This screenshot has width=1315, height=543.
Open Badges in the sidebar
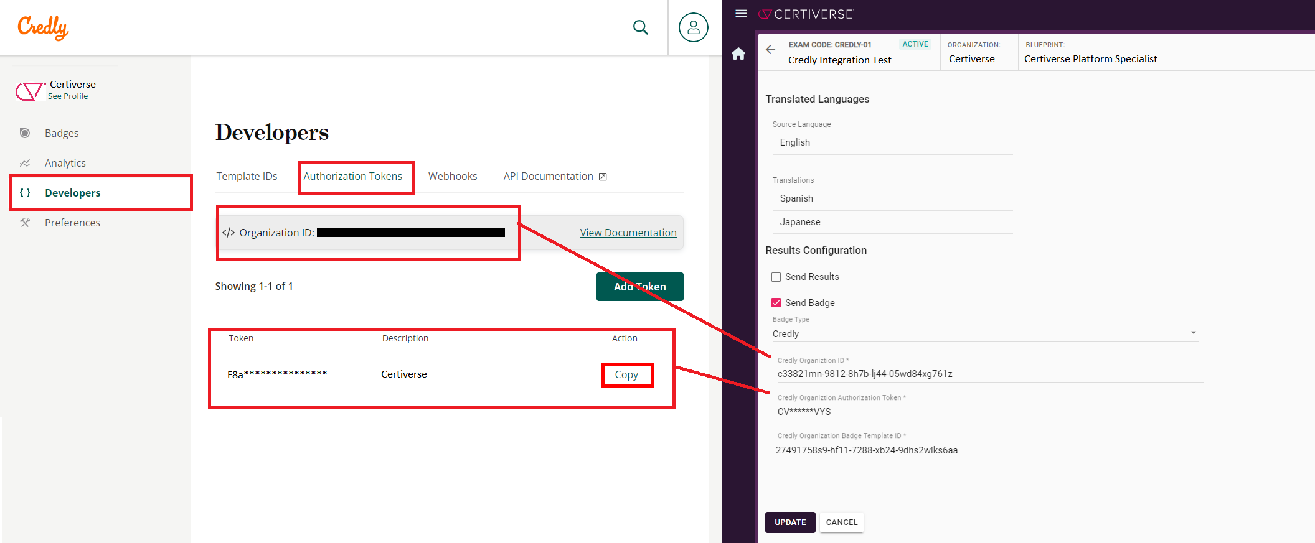[62, 133]
